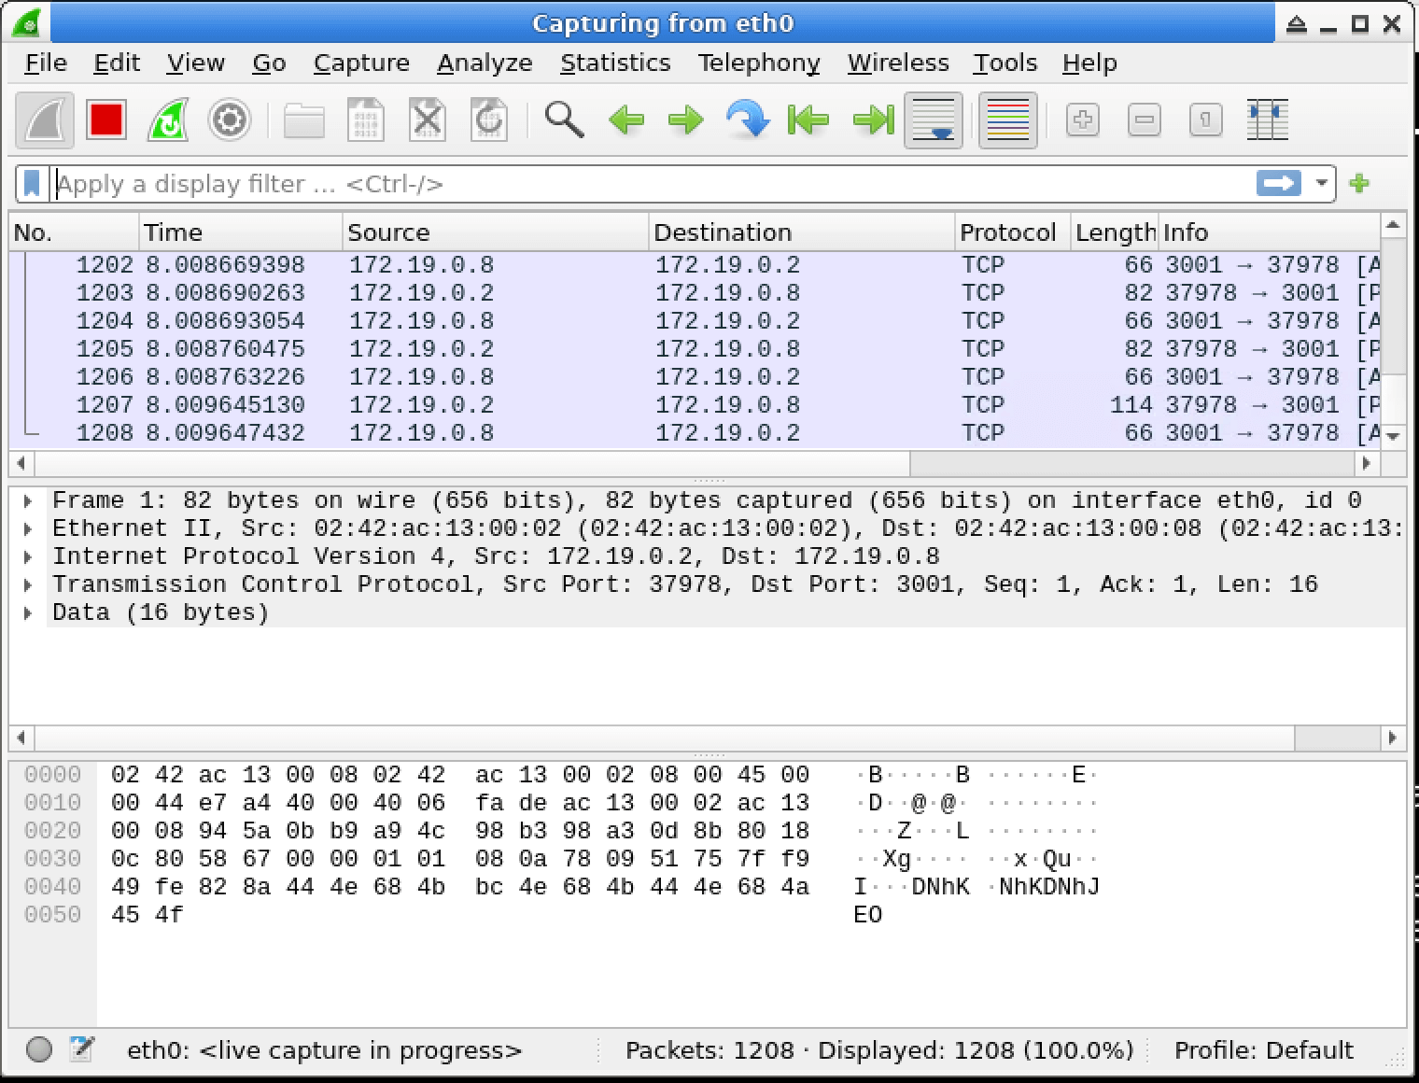Image resolution: width=1419 pixels, height=1083 pixels.
Task: Click the expert information circle icon
Action: coord(39,1049)
